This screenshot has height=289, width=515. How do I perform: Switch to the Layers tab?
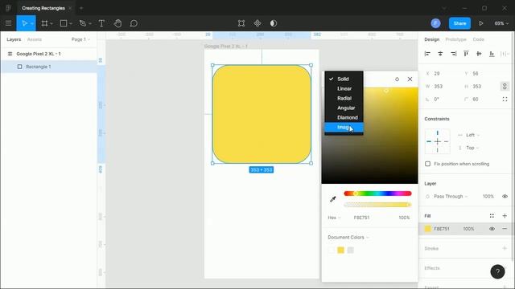[x=14, y=39]
